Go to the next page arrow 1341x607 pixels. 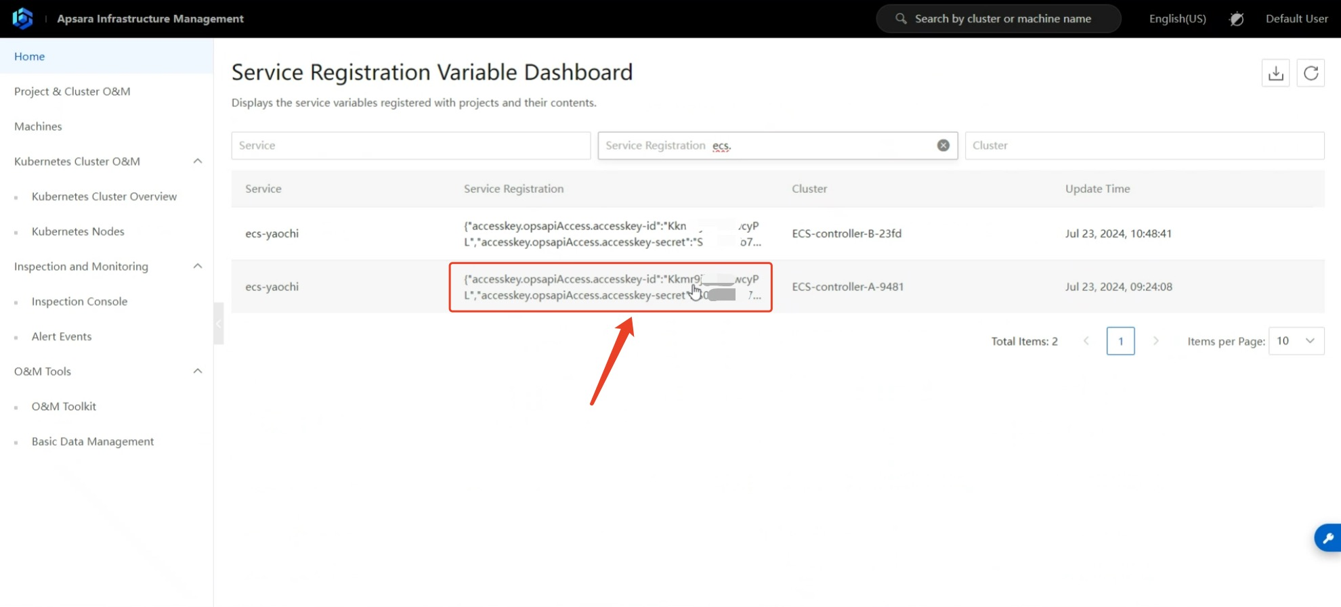(1156, 341)
